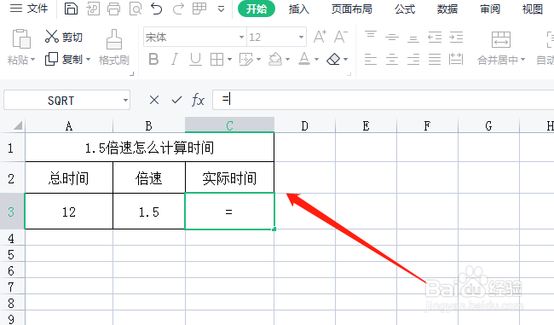
Task: Expand the font color dropdown arrow
Action: (x=316, y=60)
